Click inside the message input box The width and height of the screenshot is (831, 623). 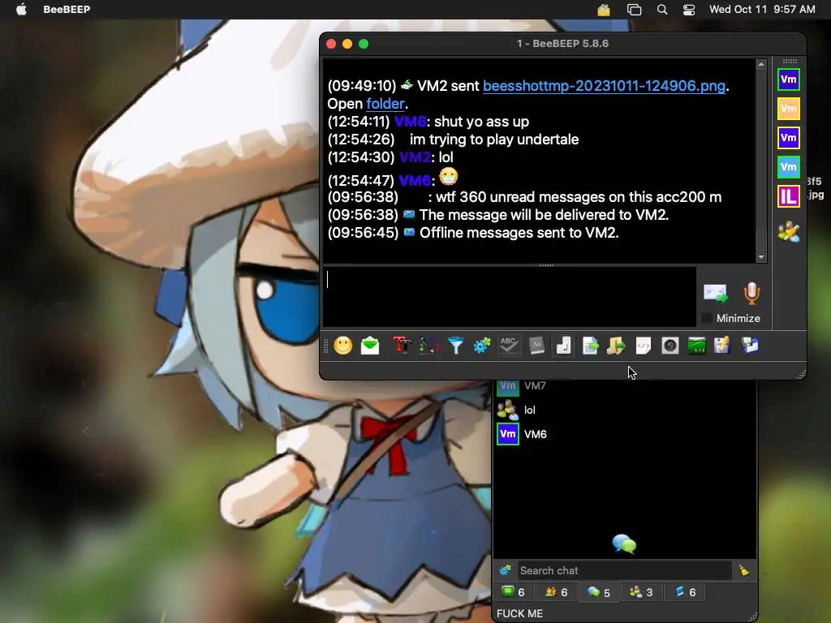pyautogui.click(x=510, y=297)
